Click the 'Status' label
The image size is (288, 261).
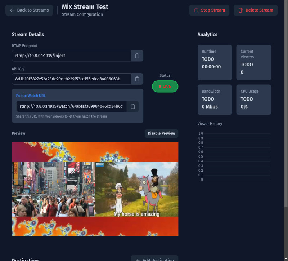pyautogui.click(x=165, y=75)
